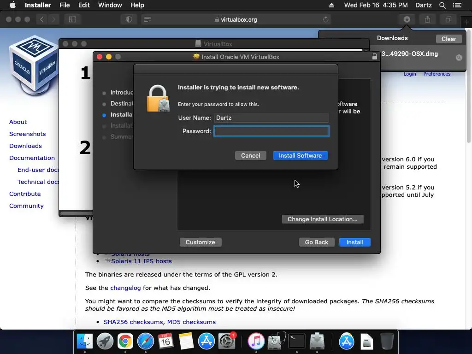Click the MD5 checksums link

pyautogui.click(x=191, y=322)
